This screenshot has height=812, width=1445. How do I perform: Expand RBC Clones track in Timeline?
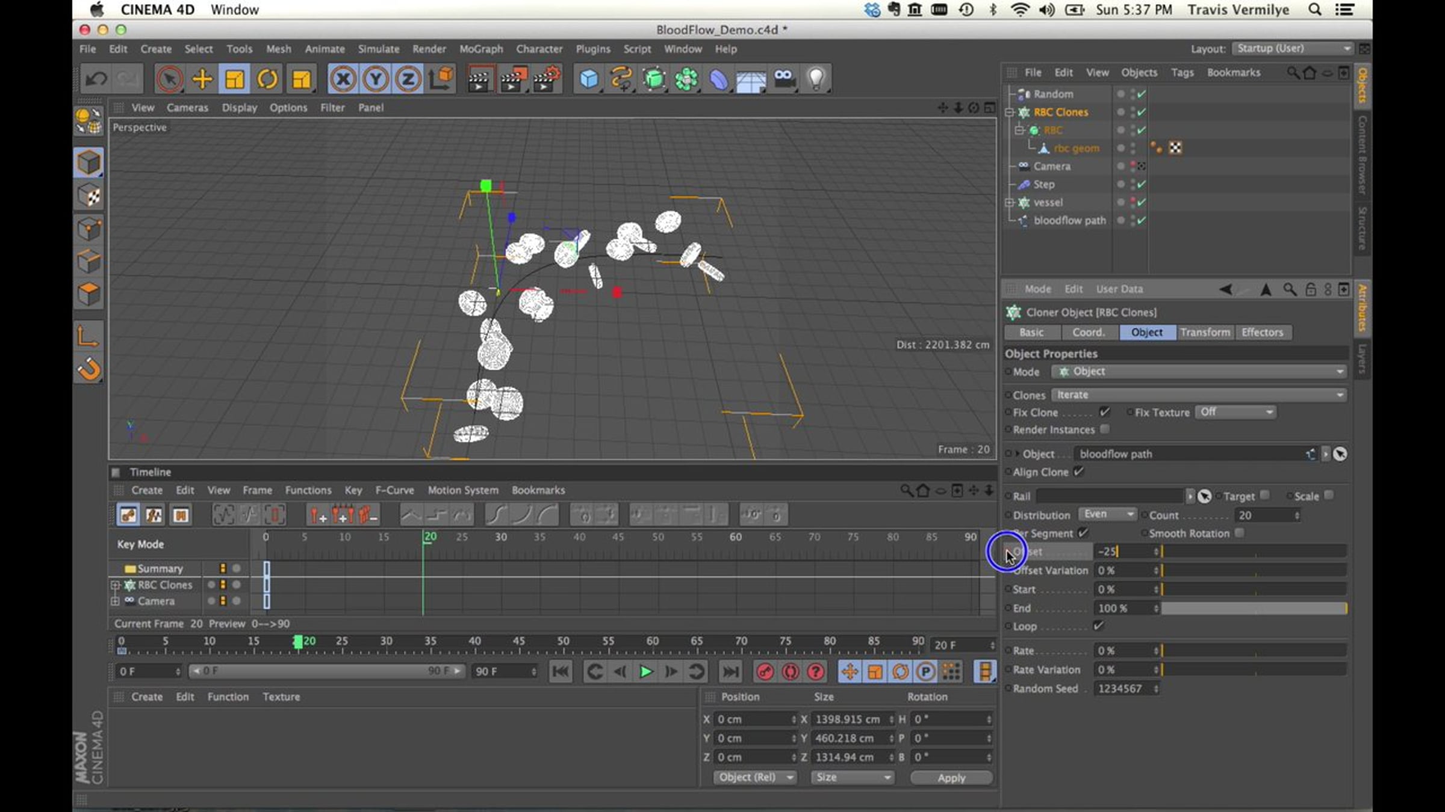(x=115, y=585)
